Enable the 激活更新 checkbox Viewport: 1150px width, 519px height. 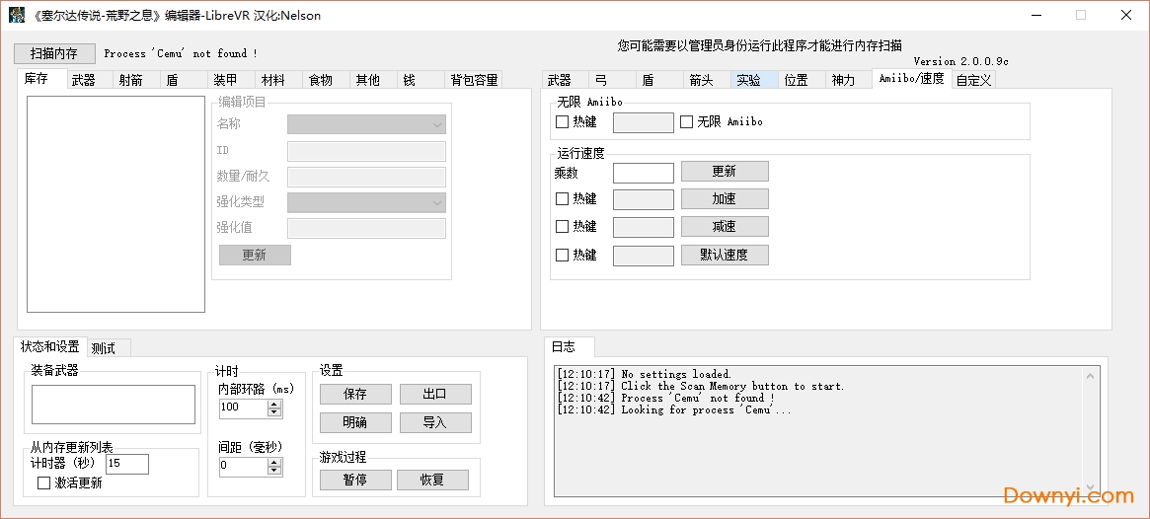[44, 483]
